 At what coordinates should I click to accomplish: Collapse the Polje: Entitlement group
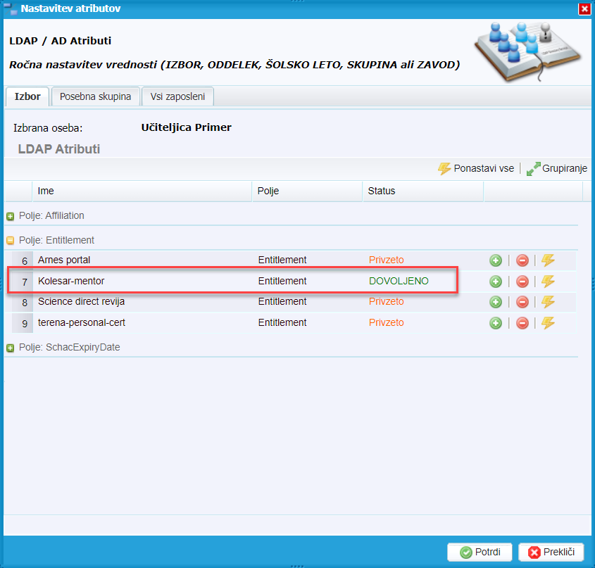click(x=11, y=241)
